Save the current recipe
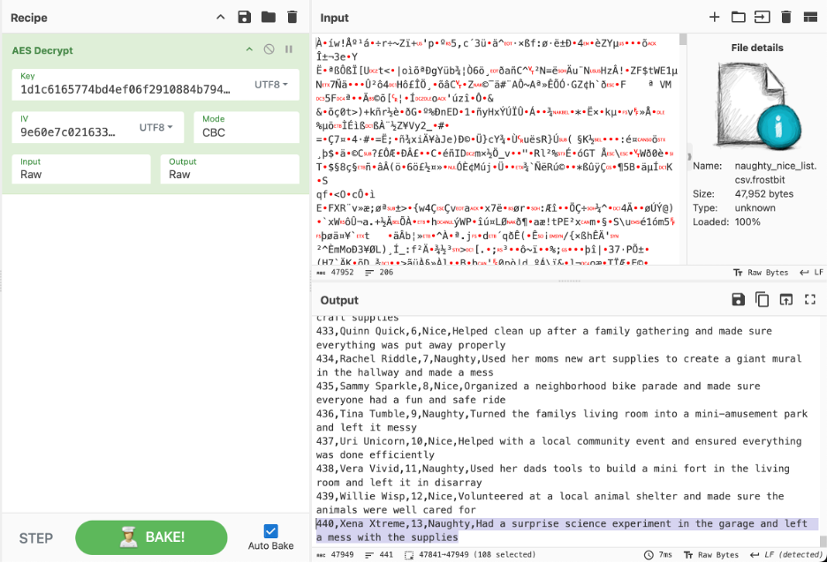 pyautogui.click(x=245, y=18)
